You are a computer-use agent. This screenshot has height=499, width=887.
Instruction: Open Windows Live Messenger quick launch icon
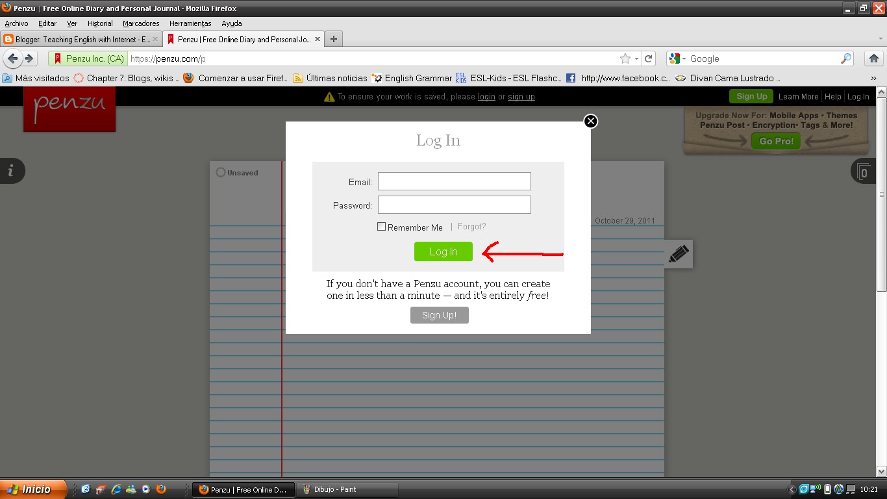[x=131, y=489]
